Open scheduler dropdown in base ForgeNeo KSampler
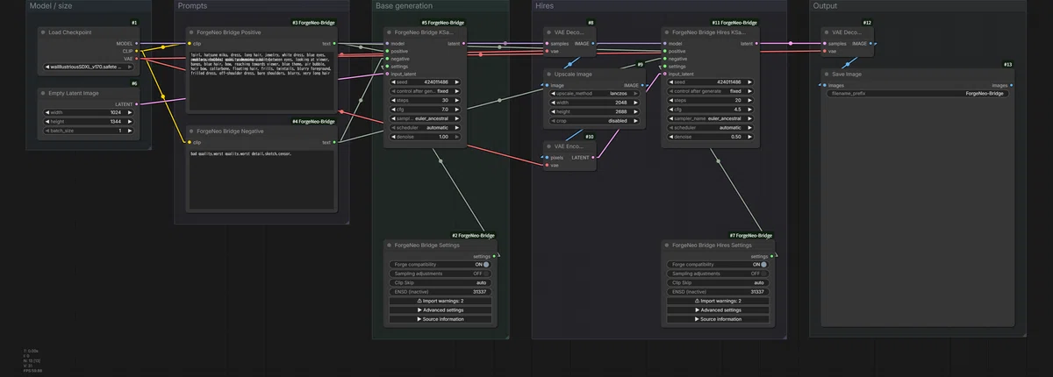1053x377 pixels. point(425,127)
